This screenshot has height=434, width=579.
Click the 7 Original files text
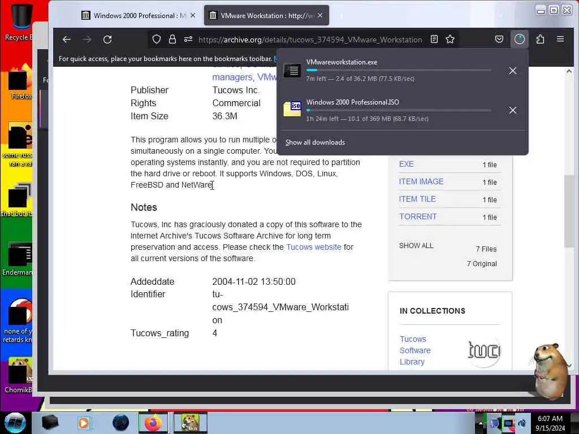point(482,264)
